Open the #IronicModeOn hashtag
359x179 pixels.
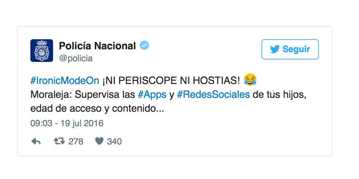pyautogui.click(x=65, y=81)
